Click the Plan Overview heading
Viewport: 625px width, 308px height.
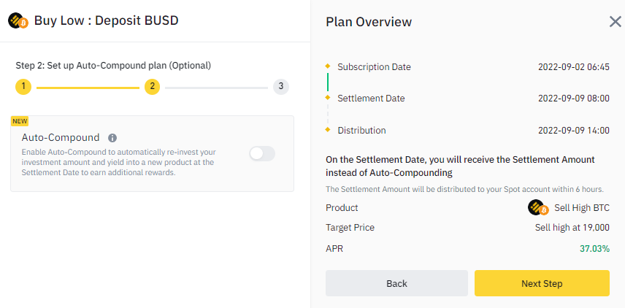click(369, 22)
